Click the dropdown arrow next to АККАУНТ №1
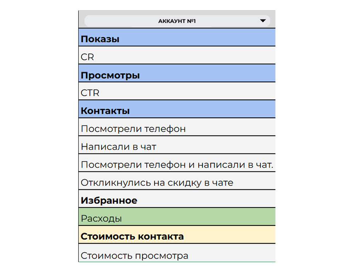 pyautogui.click(x=263, y=20)
